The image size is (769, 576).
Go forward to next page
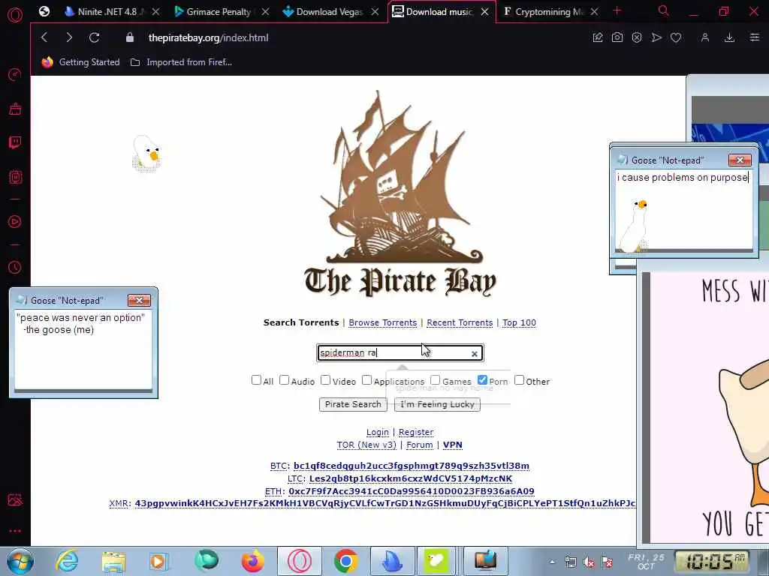(x=68, y=37)
